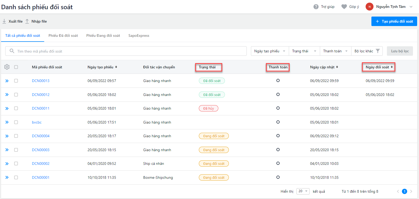Image resolution: width=419 pixels, height=199 pixels.
Task: Switch to Phiếu Đã đối soát tab
Action: [x=63, y=35]
